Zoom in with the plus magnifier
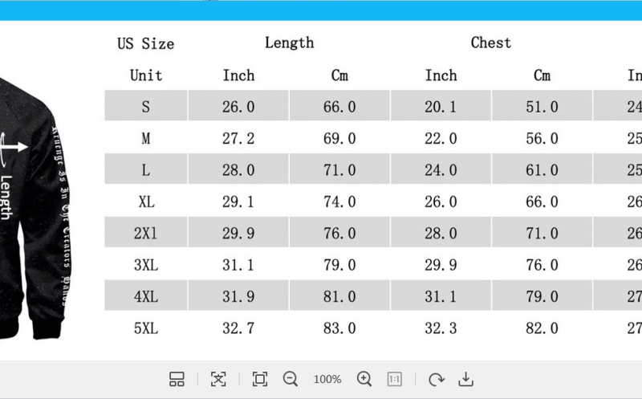The image size is (642, 399). (x=364, y=379)
